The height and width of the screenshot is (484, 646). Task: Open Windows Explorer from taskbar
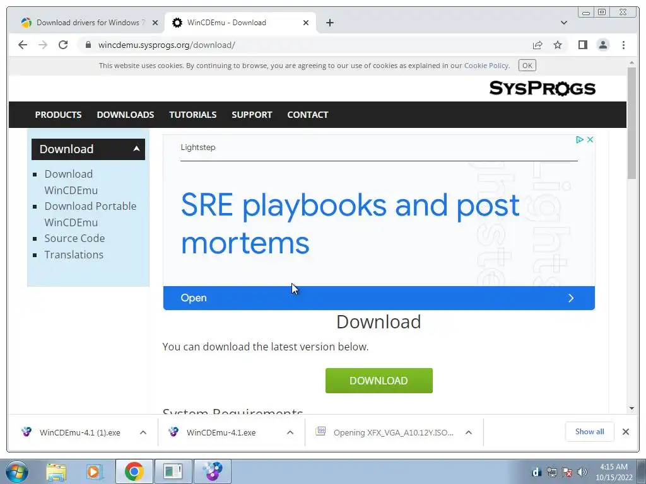(x=56, y=471)
